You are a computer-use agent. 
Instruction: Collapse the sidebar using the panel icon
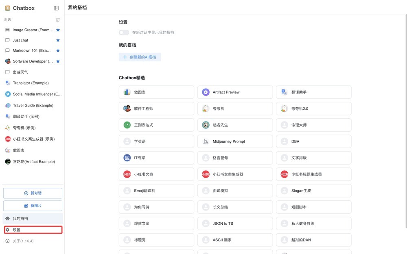(x=56, y=8)
